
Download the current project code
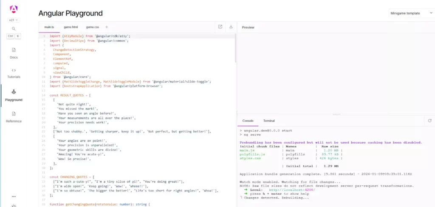pyautogui.click(x=231, y=27)
